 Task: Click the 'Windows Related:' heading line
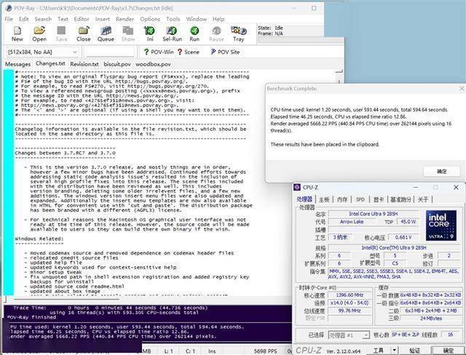click(x=39, y=239)
